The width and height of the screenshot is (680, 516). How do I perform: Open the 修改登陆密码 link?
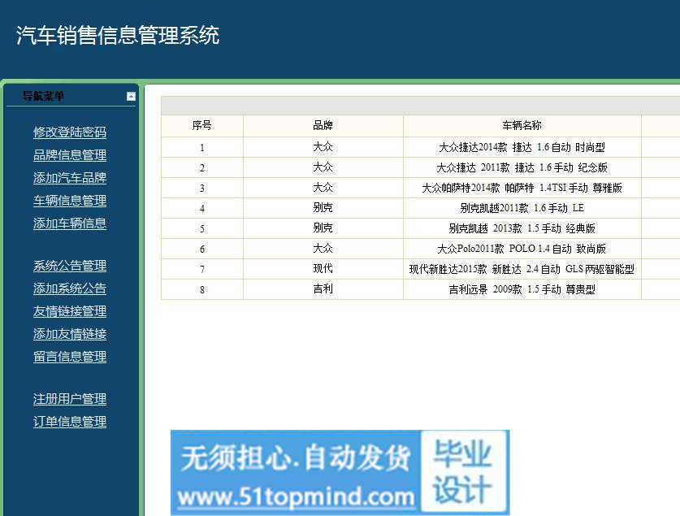[70, 132]
